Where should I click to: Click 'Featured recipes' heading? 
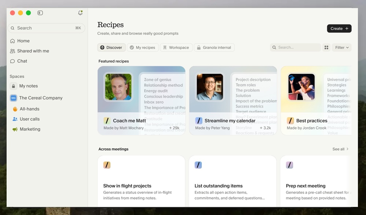point(114,61)
